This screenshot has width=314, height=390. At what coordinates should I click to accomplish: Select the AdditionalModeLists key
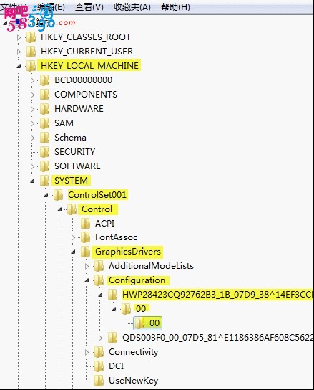(x=151, y=266)
